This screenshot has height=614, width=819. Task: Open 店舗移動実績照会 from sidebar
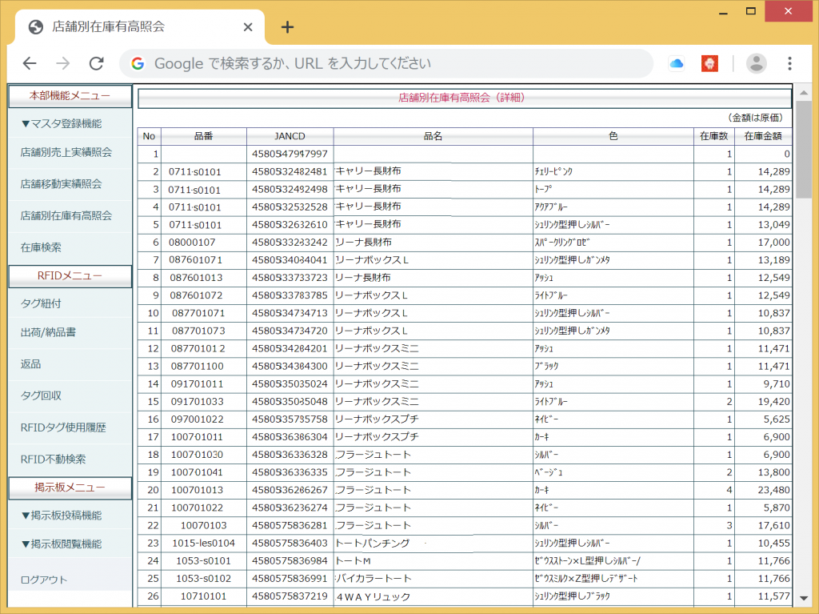61,183
